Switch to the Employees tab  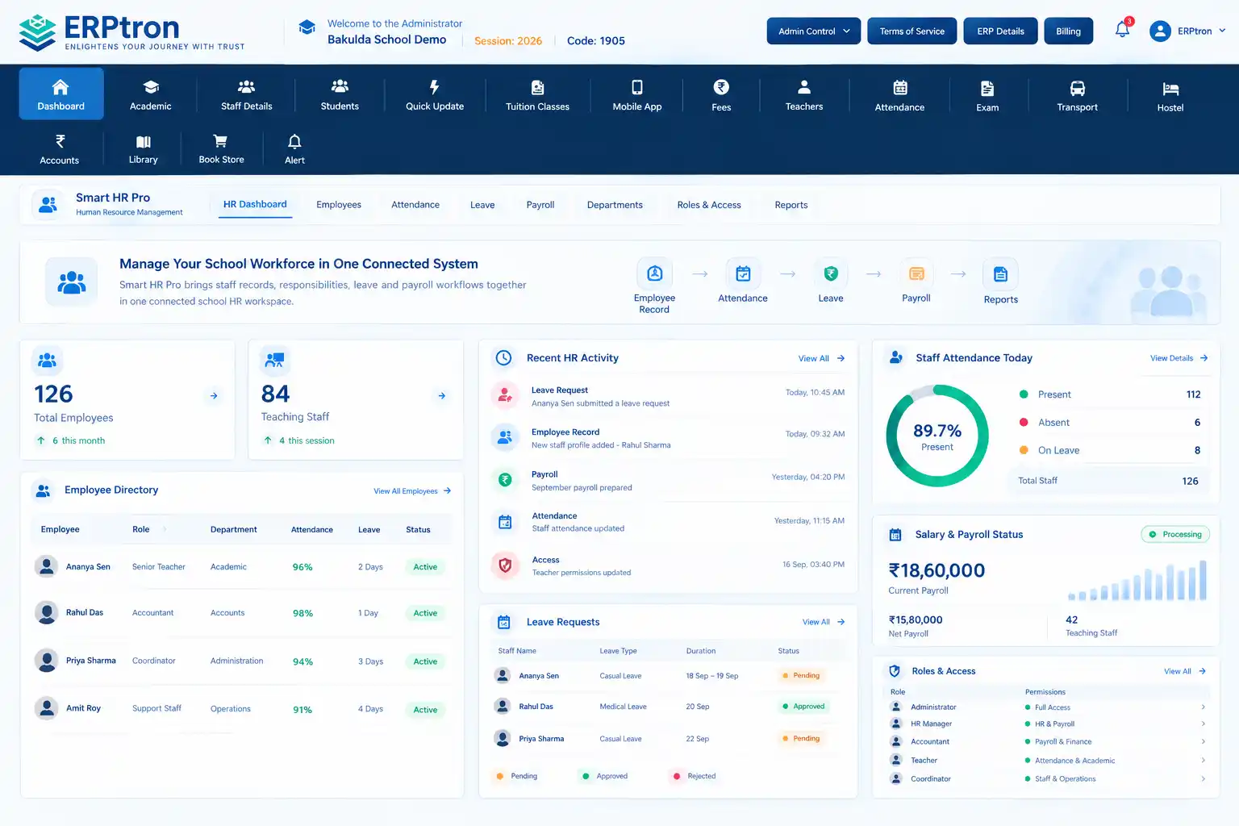pos(339,205)
